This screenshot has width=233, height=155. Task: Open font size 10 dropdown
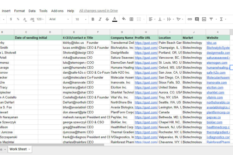81,19
